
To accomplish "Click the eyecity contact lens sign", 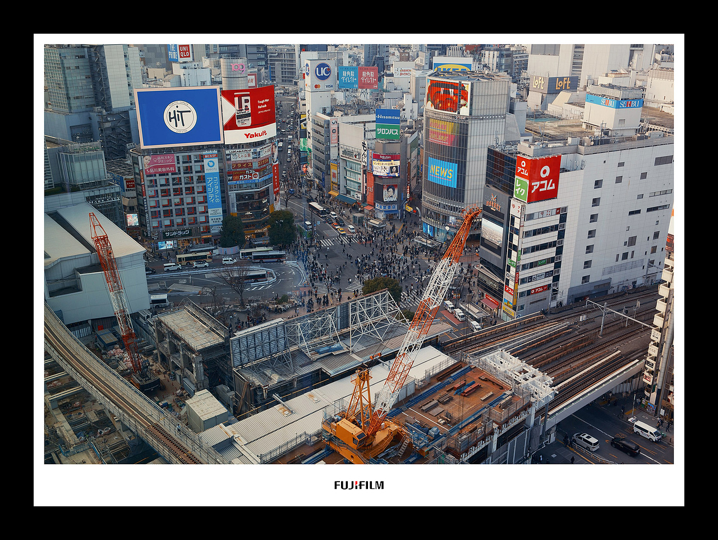I will 210,164.
